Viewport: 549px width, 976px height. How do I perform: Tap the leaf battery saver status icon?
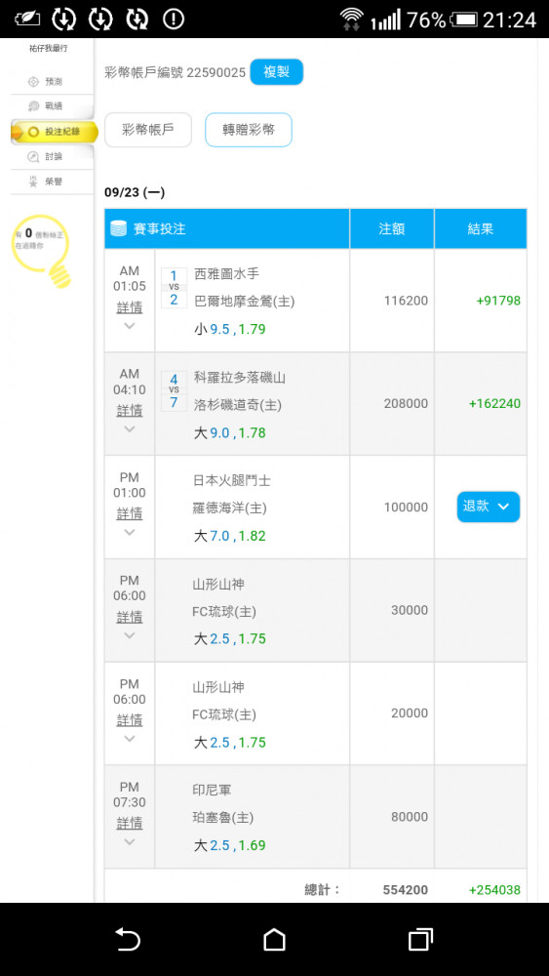click(27, 20)
